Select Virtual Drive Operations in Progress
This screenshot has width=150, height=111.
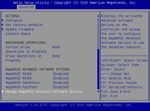26,49
